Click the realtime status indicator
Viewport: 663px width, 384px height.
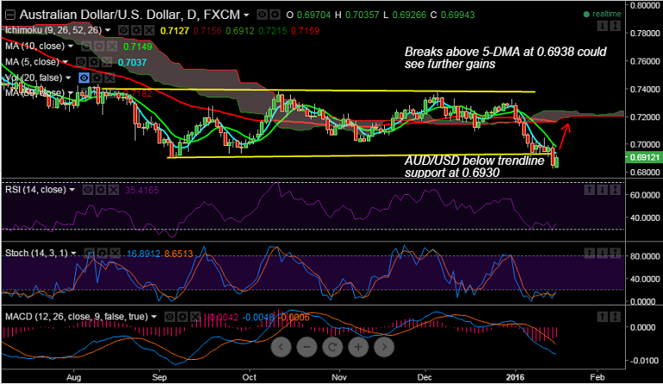pos(602,14)
